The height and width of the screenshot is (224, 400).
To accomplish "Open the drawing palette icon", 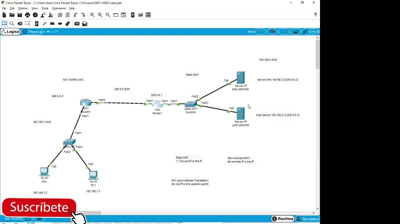I will coord(116,15).
